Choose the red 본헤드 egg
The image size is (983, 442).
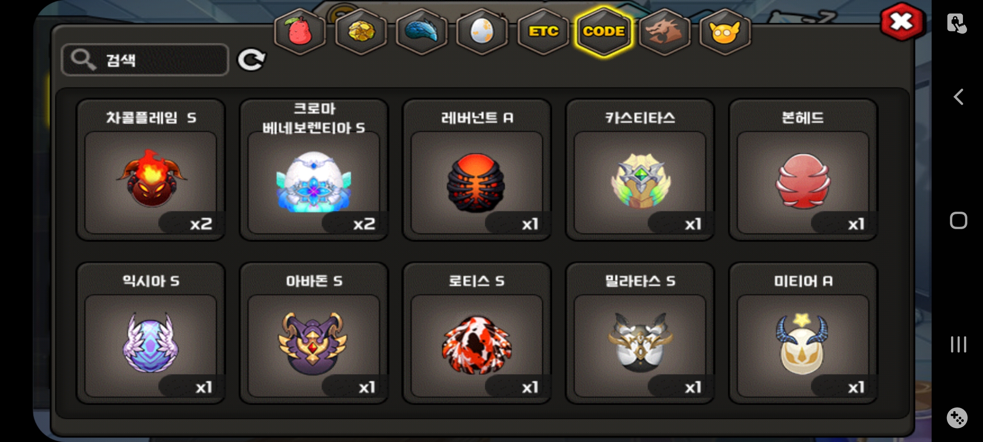coord(803,170)
